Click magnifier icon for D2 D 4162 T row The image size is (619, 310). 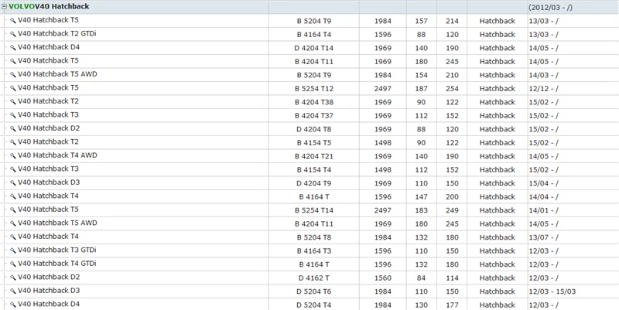(x=13, y=278)
